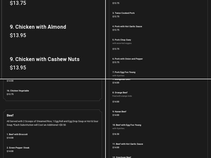Click the Fried with orange rinds description
The width and height of the screenshot is (211, 158).
pyautogui.click(x=122, y=96)
